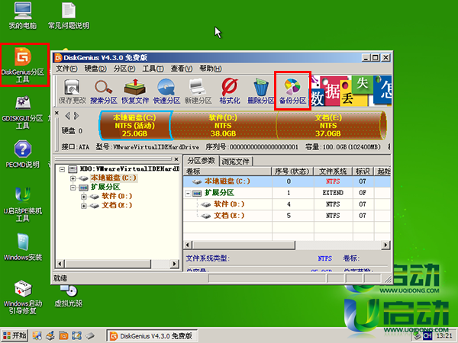Screen dimensions: 458x343
Task: Open the 工具(T) menu
Action: 153,69
